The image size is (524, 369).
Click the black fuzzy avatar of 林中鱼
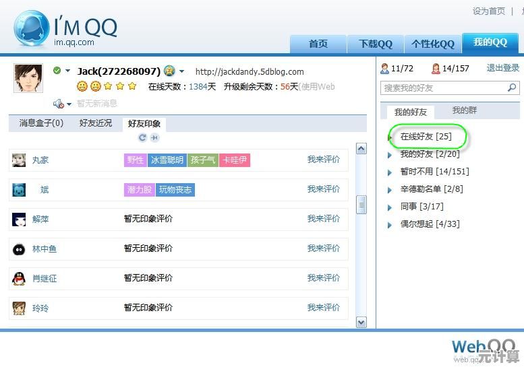19,249
